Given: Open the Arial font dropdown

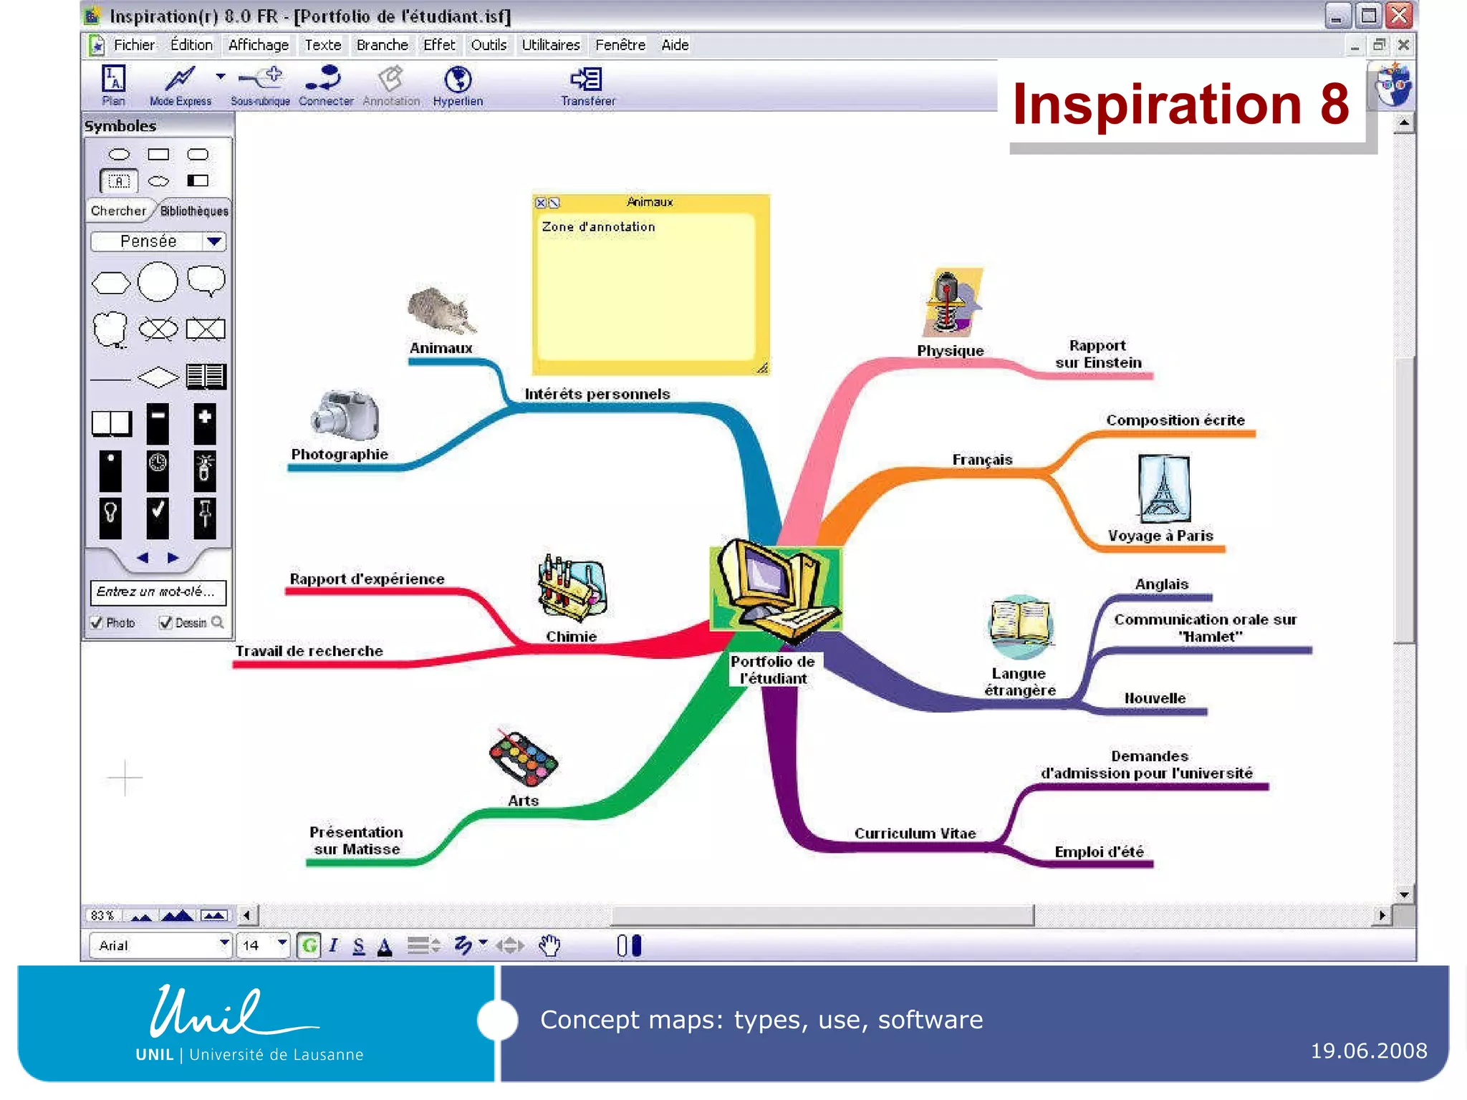Looking at the screenshot, I should pyautogui.click(x=224, y=944).
